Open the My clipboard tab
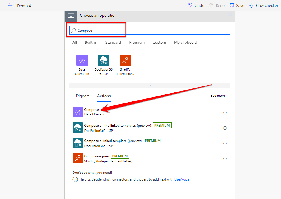 pos(186,42)
